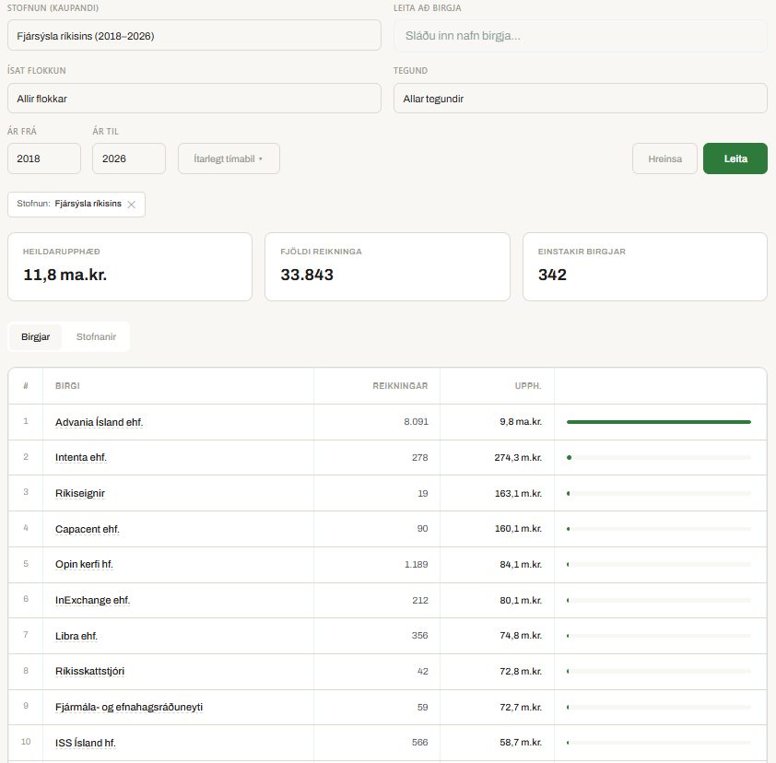Open the Stofnun (kaupandi) selector
Viewport: 776px width, 763px height.
click(194, 36)
